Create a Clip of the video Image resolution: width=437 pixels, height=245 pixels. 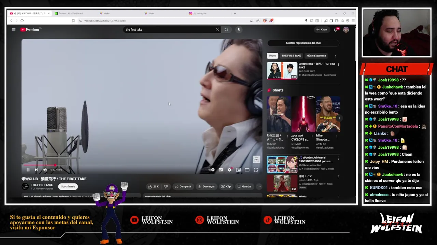point(226,186)
